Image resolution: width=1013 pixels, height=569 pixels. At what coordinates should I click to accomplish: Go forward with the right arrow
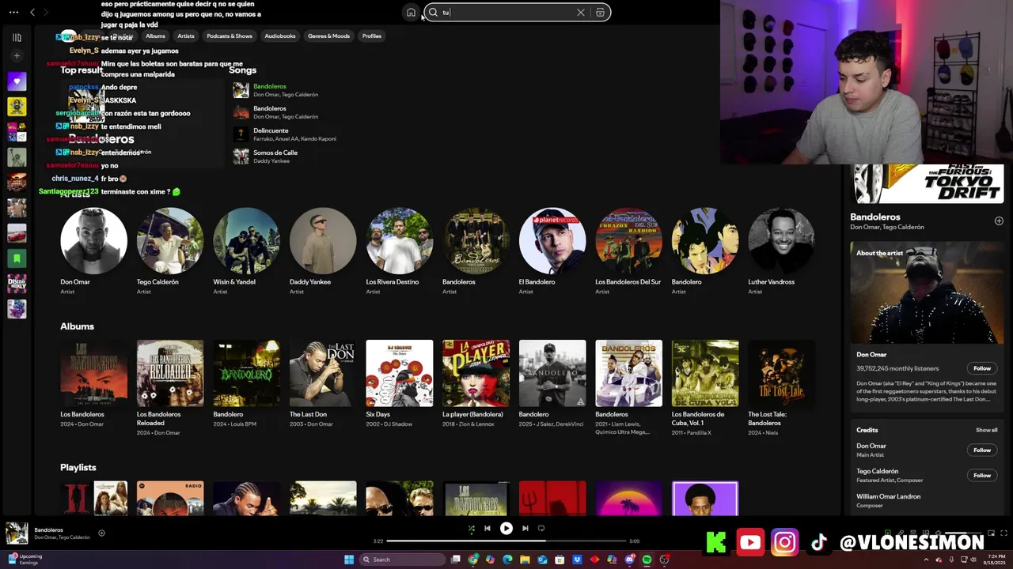[x=46, y=12]
